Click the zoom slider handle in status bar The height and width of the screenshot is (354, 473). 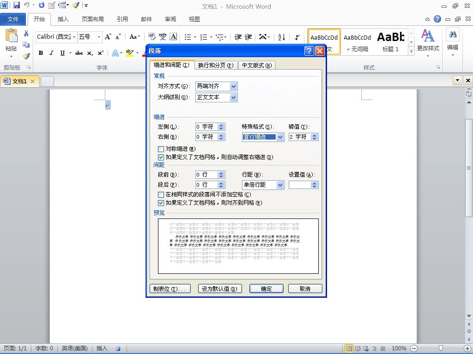pos(441,348)
